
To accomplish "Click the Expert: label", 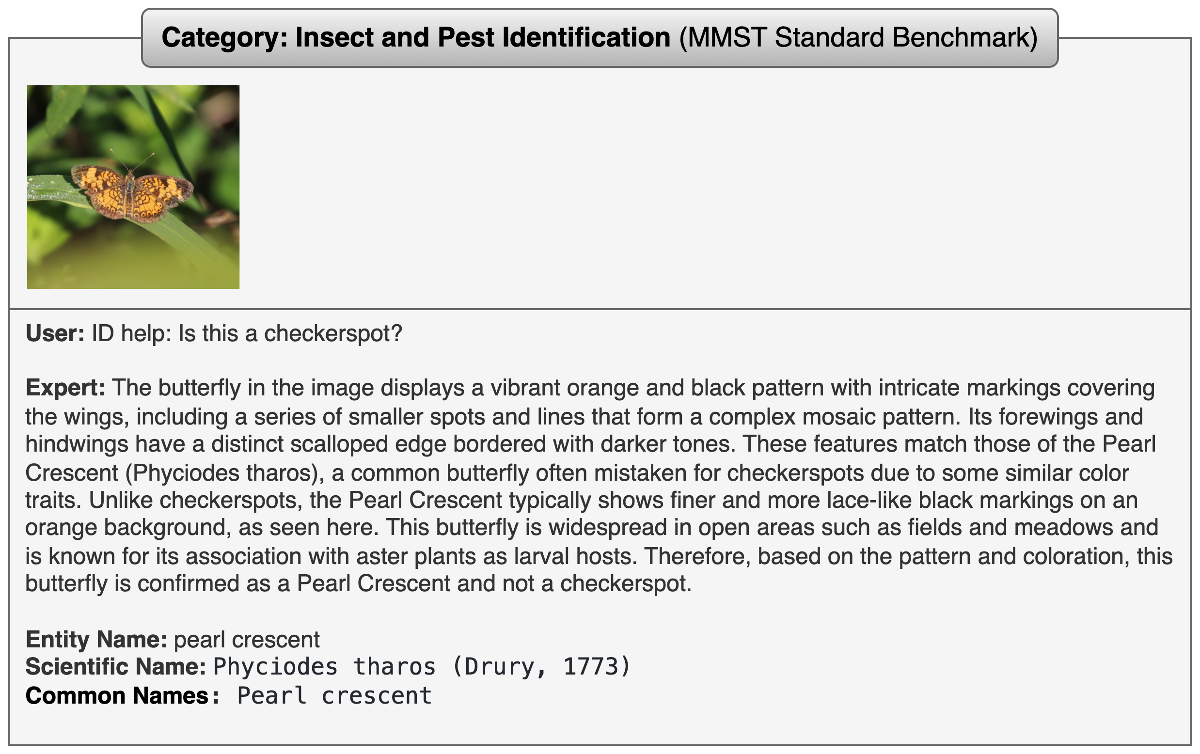I will point(65,388).
